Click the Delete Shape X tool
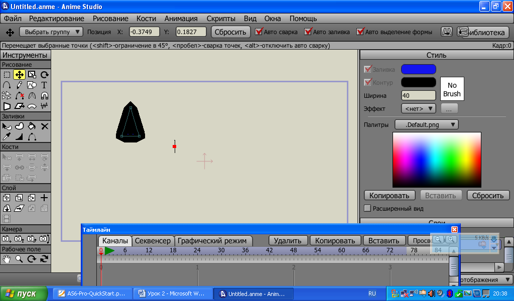The height and width of the screenshot is (301, 514). [x=44, y=126]
